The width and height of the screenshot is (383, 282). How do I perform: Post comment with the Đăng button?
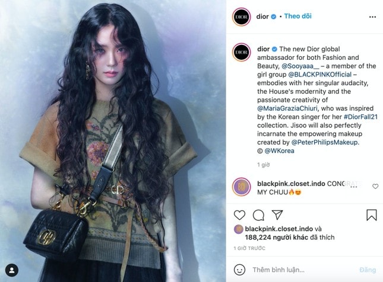pos(368,270)
